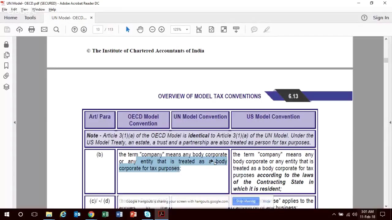Open PowerPoint from taskbar
Viewport: 392px width, 220px height.
click(134, 215)
